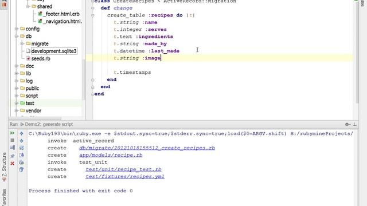Expand the test folder
The image size is (367, 206).
pyautogui.click(x=17, y=103)
